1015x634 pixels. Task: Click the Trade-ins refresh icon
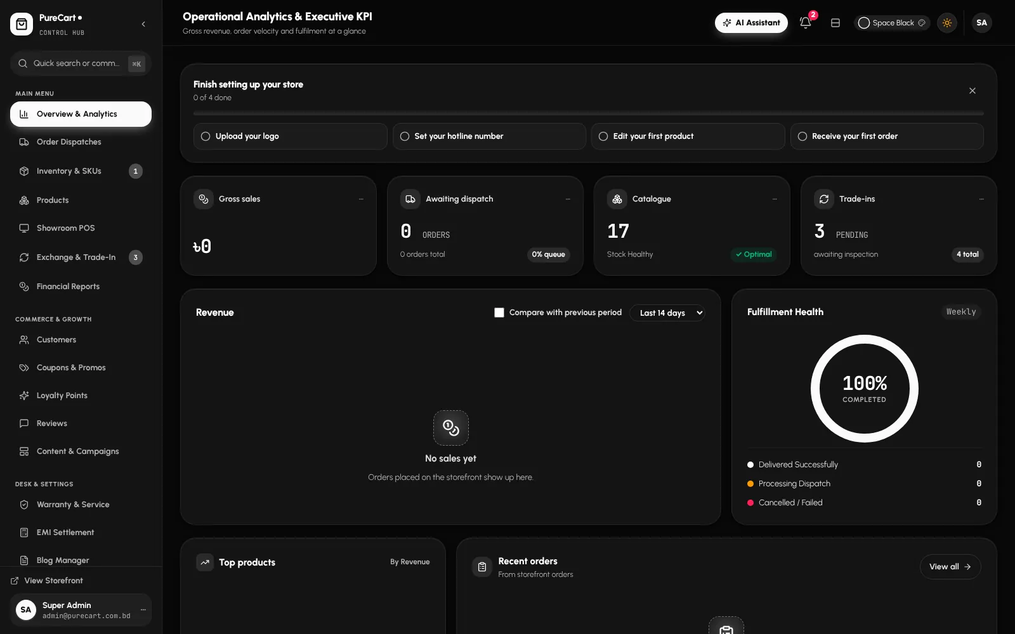coord(824,199)
